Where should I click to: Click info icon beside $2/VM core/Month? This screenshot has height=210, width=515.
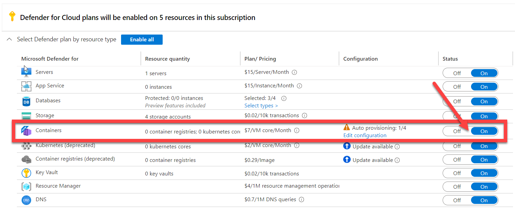(297, 145)
